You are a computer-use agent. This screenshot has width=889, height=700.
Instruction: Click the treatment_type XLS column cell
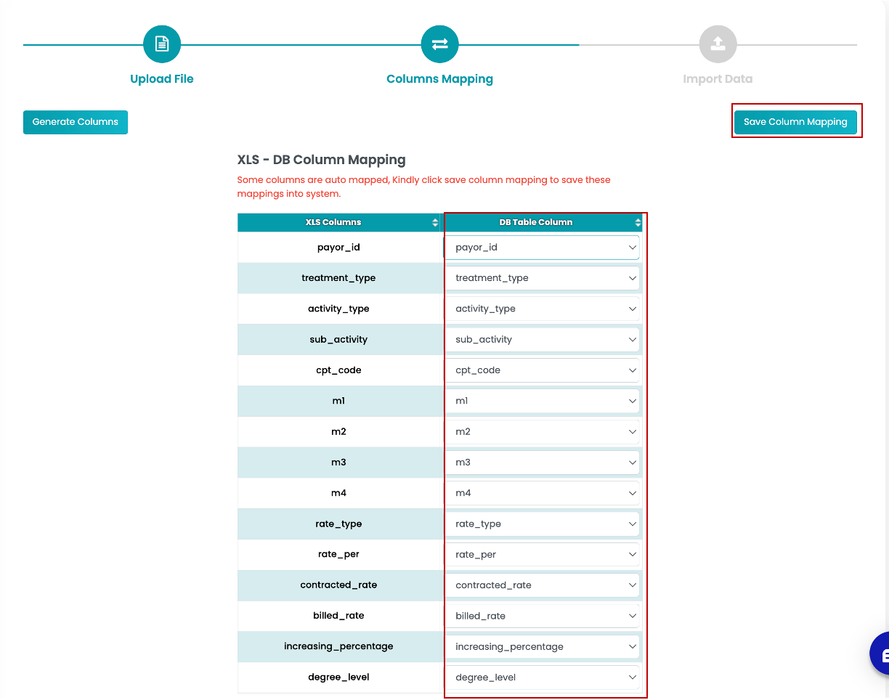coord(339,278)
